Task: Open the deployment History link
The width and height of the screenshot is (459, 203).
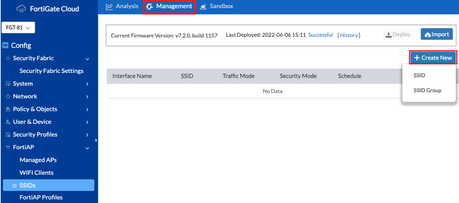Action: [x=349, y=35]
